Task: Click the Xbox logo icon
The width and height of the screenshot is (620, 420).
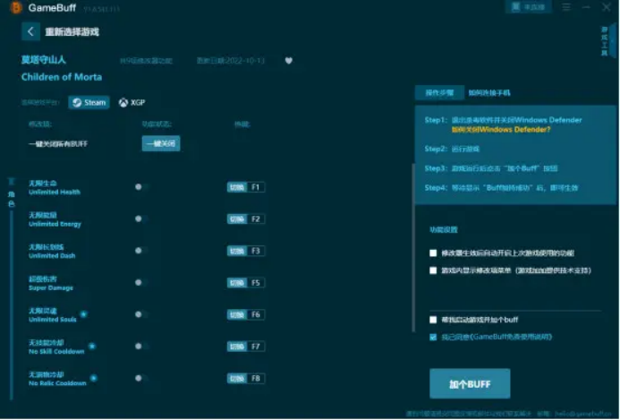Action: coord(123,102)
